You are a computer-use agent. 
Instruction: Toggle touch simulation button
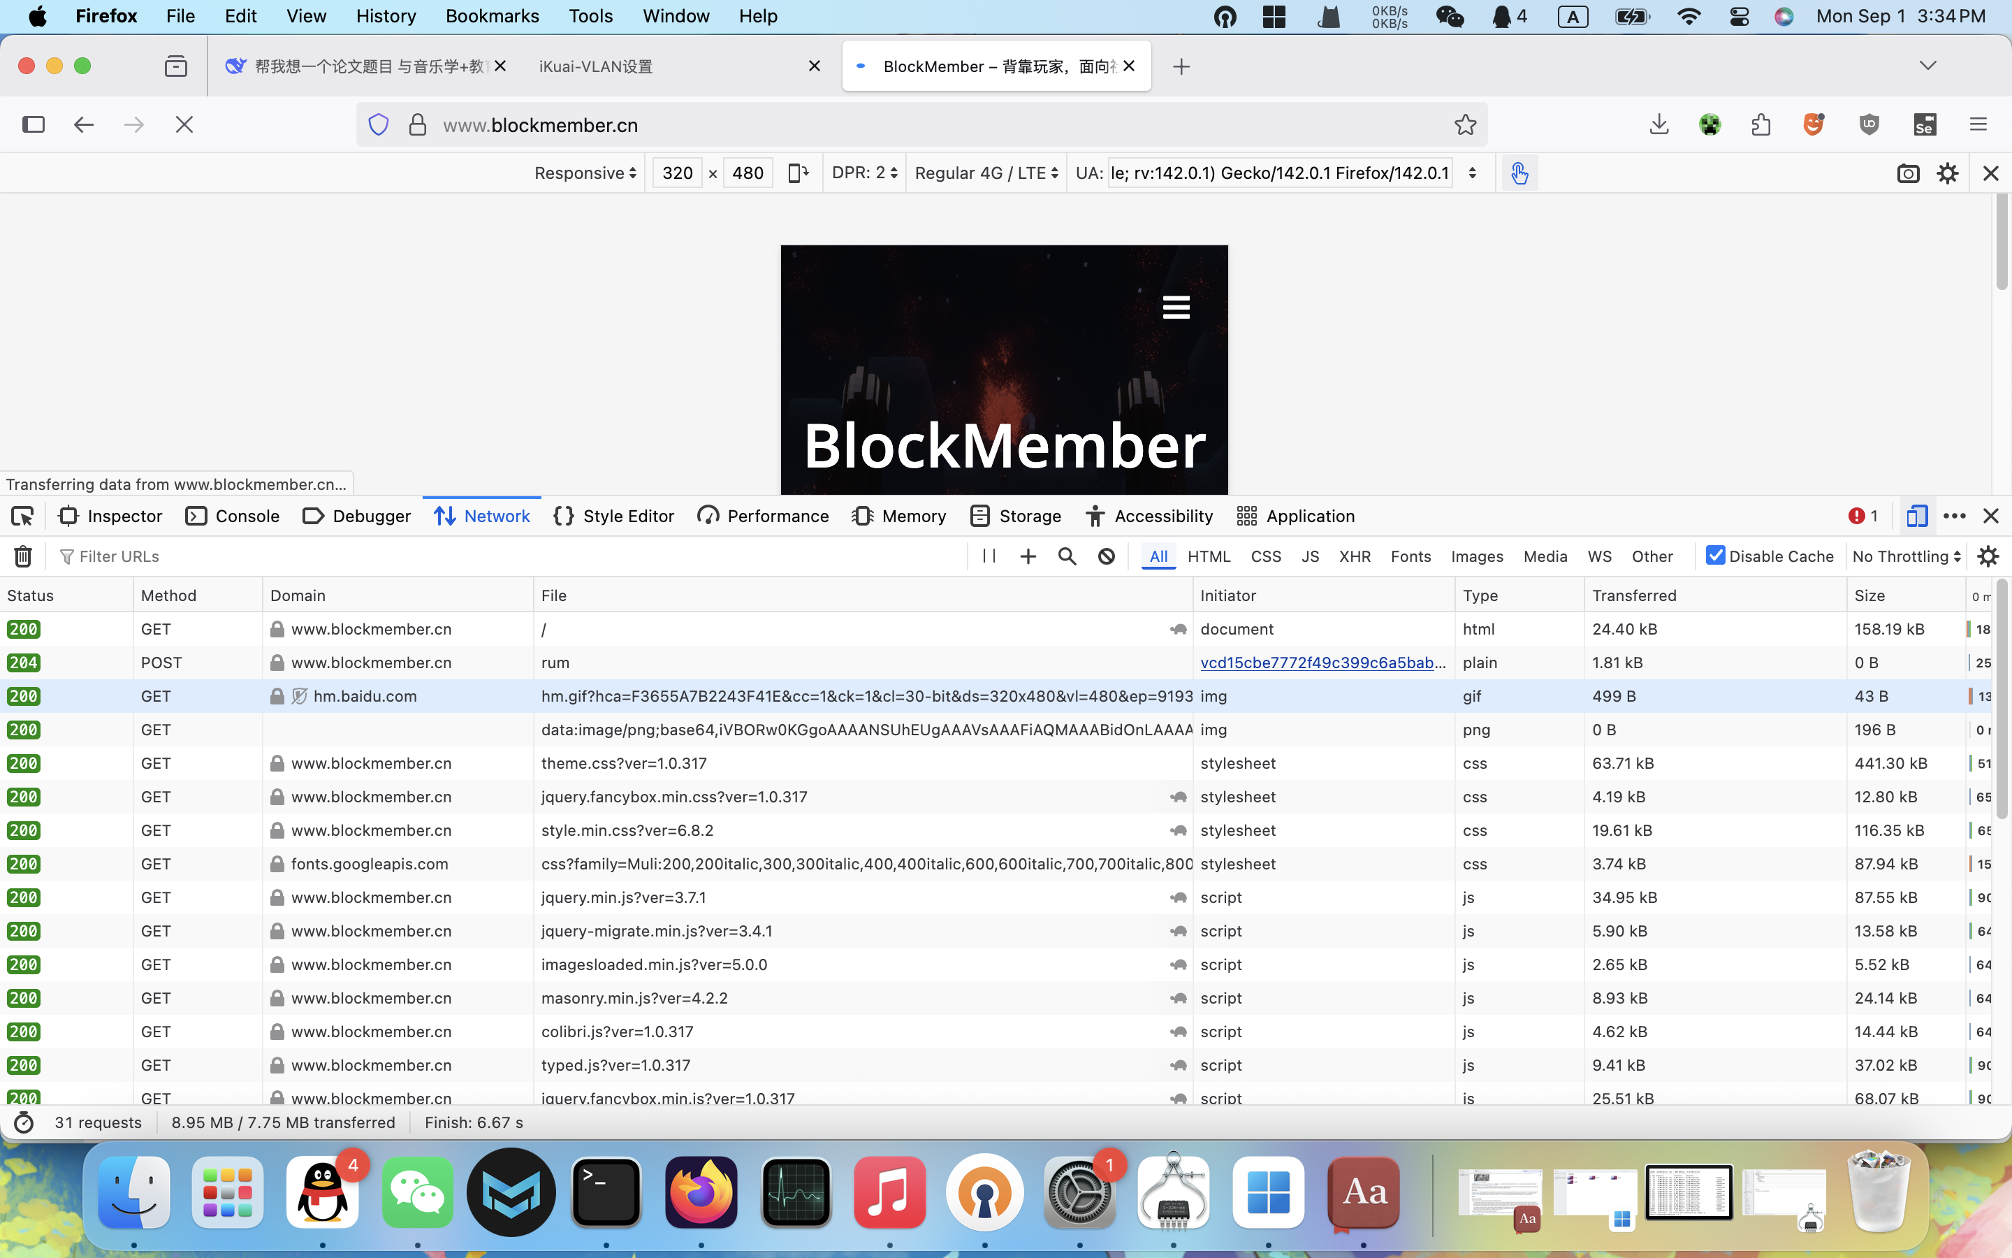click(1519, 173)
